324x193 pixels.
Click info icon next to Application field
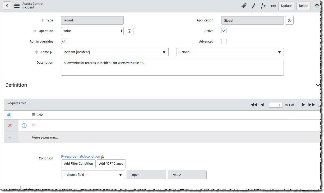(289, 20)
